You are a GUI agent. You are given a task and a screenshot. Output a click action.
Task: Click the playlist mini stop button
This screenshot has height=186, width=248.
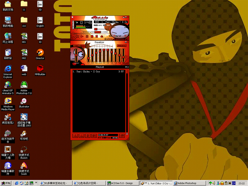pyautogui.click(x=105, y=138)
